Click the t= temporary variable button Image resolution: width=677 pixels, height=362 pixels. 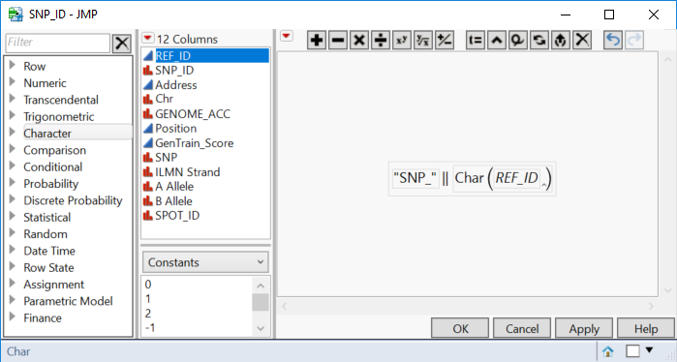click(476, 41)
